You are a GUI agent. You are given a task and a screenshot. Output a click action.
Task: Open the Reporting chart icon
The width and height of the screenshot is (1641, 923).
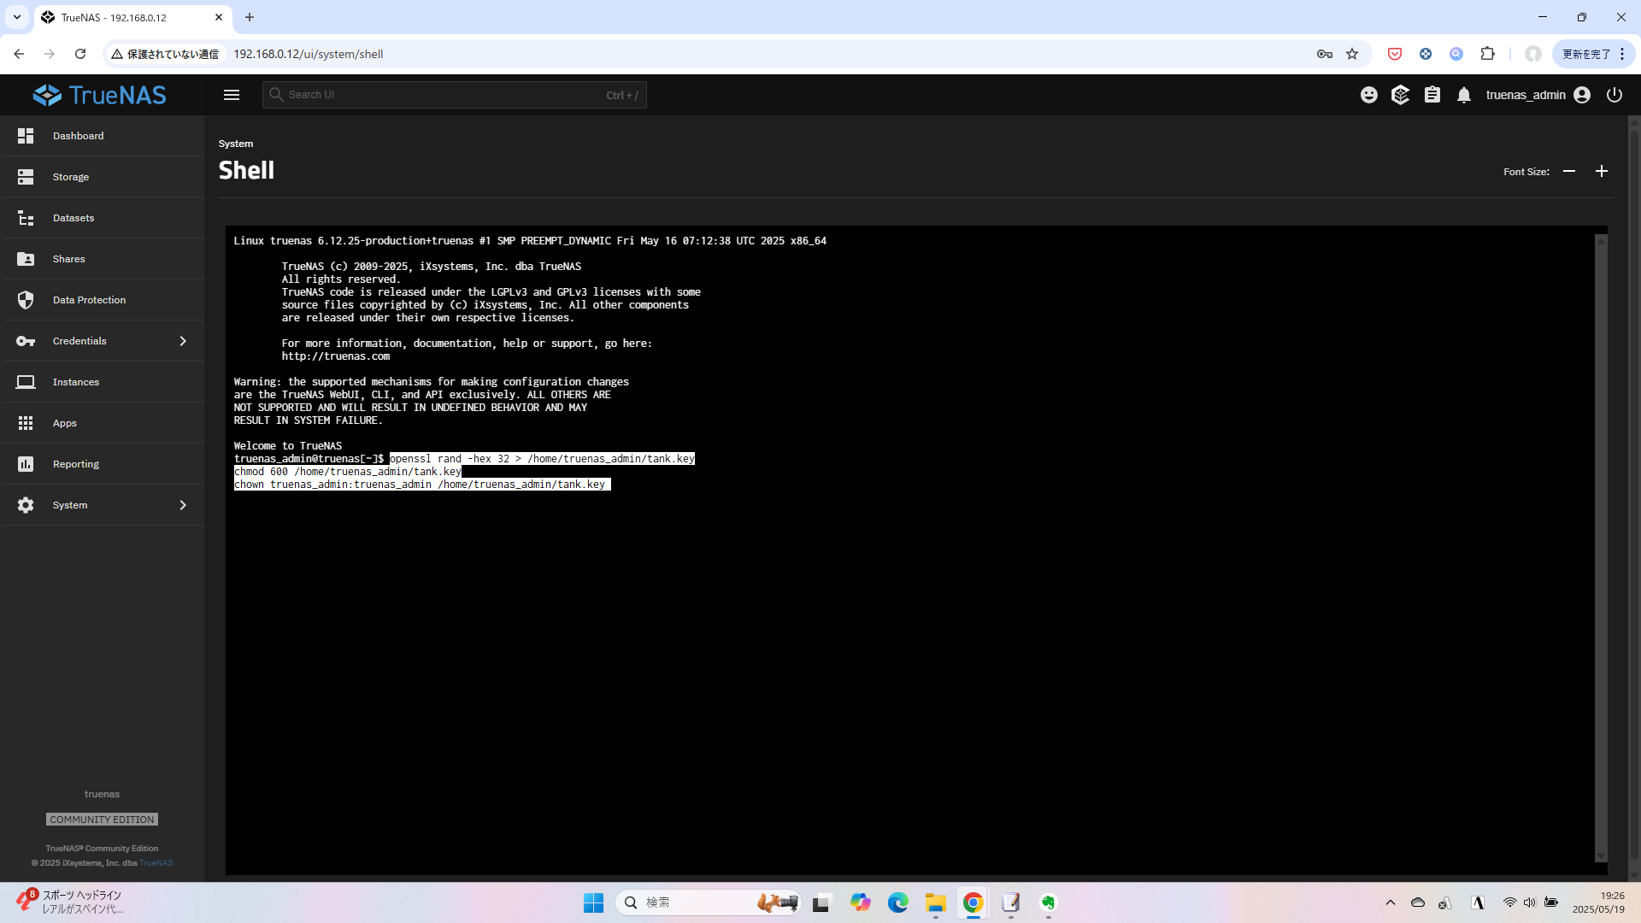[26, 464]
